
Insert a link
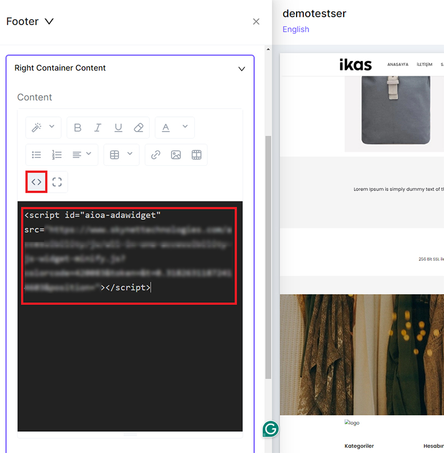tap(156, 155)
